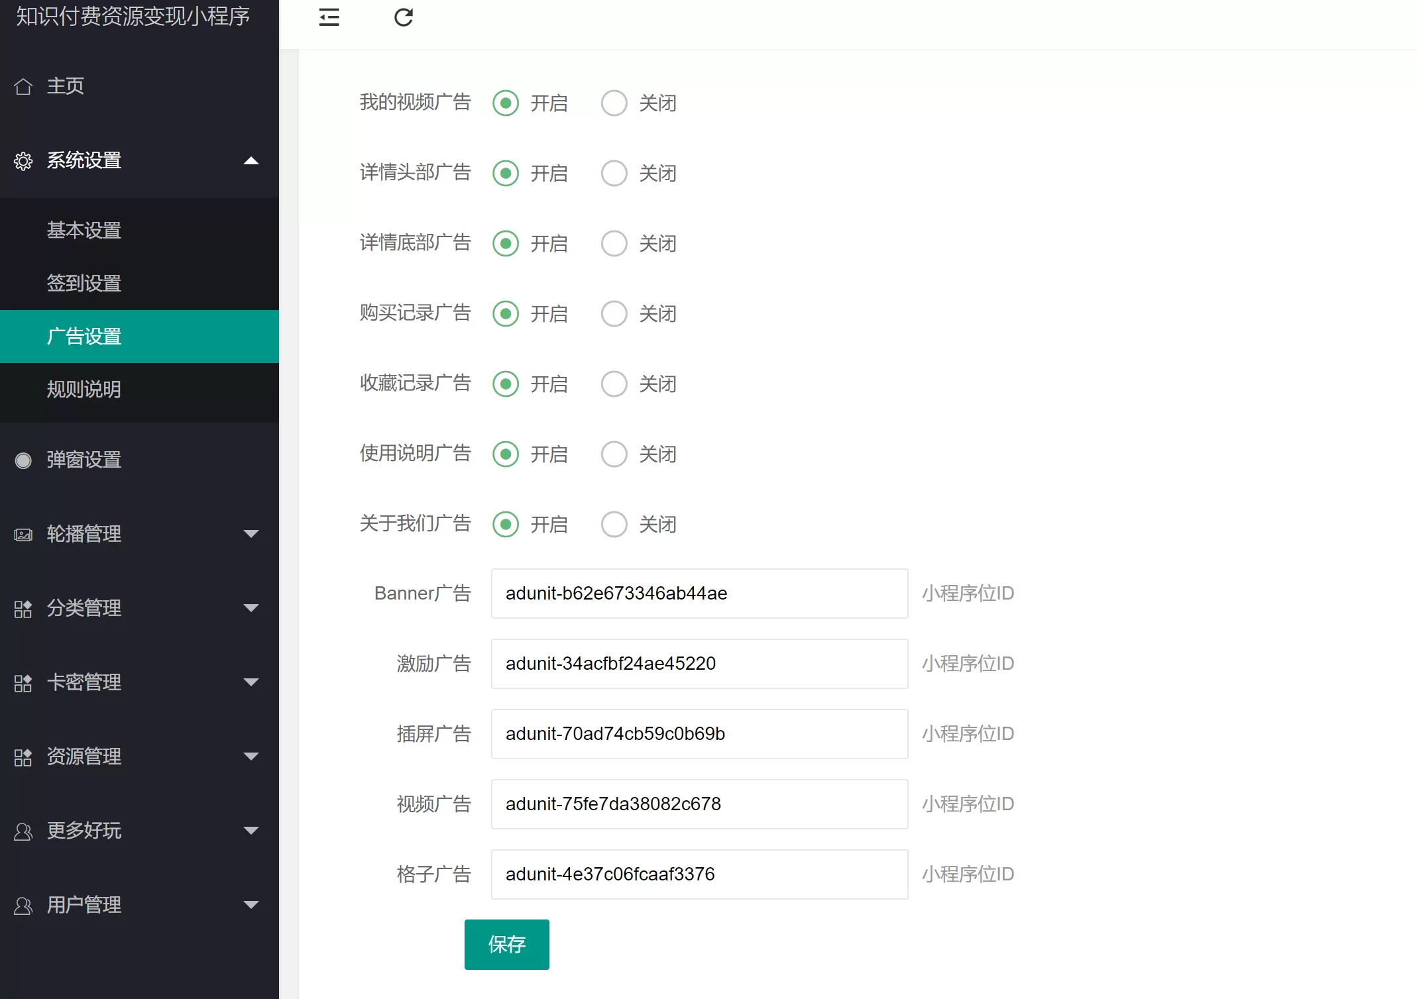Click the grid icon beside 分类管理

click(x=23, y=609)
